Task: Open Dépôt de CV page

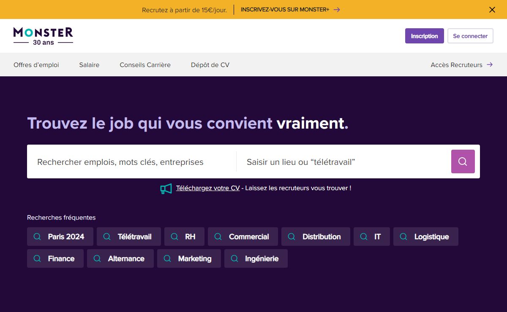Action: coord(210,65)
